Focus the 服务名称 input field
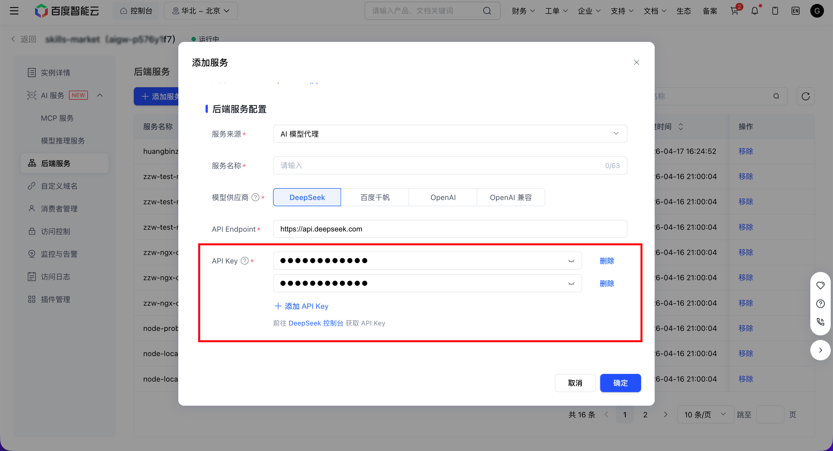The image size is (833, 451). [x=450, y=165]
